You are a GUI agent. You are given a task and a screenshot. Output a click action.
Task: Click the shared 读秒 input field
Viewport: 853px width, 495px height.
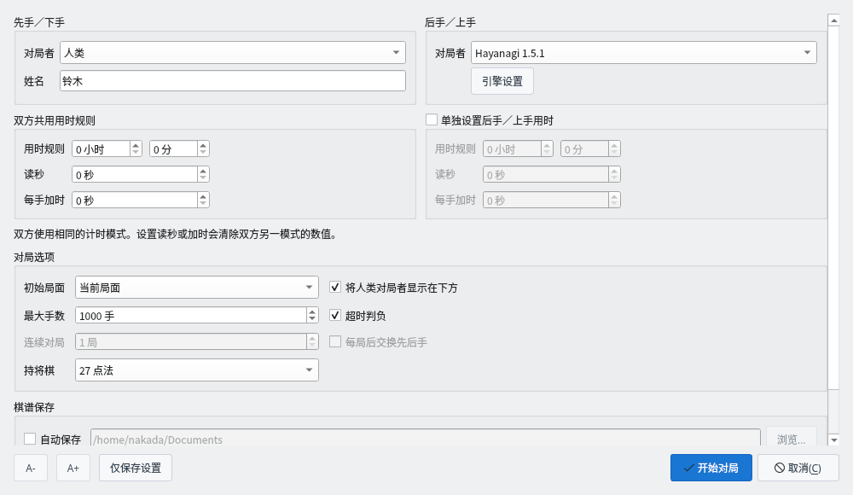click(x=135, y=175)
